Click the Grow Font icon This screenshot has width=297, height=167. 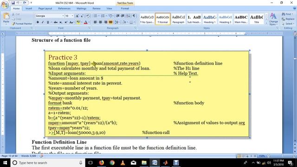77,16
